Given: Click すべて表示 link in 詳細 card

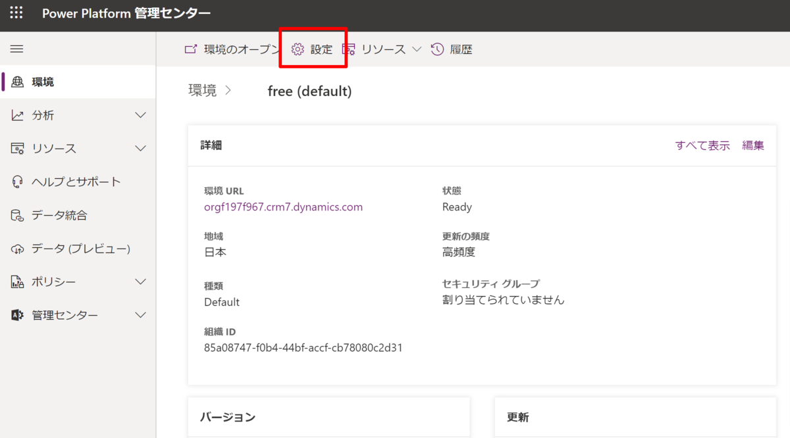Looking at the screenshot, I should [x=702, y=145].
